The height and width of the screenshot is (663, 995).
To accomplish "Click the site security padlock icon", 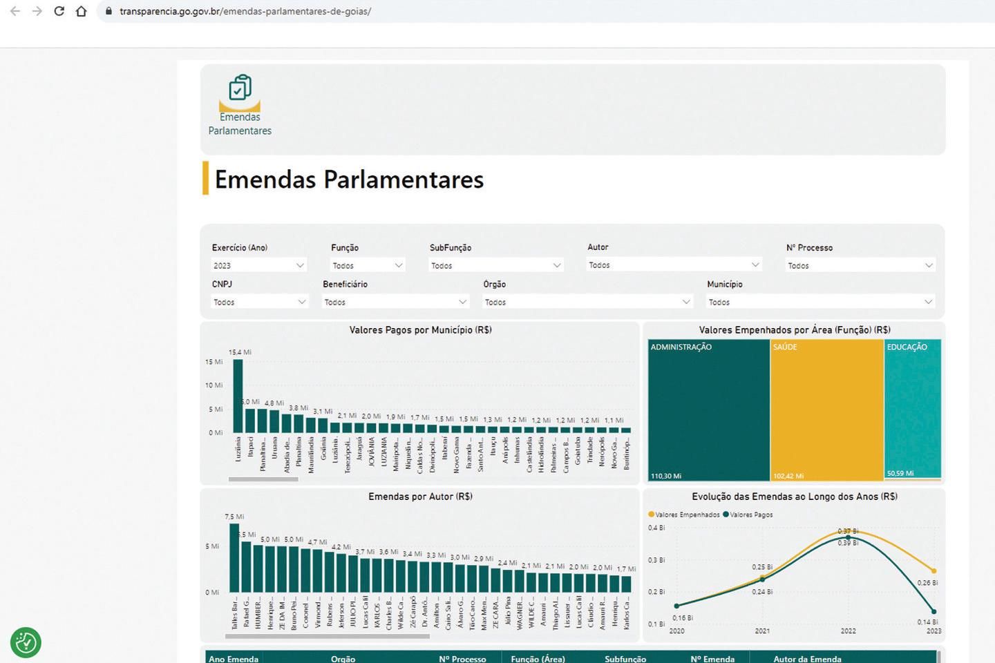I will point(108,11).
